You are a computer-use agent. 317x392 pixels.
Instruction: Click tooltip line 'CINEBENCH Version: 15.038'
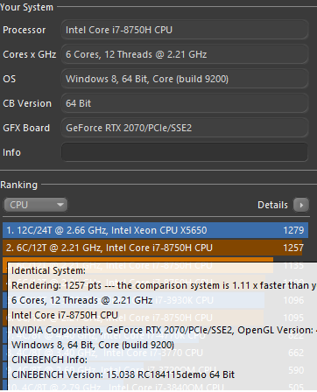(123, 374)
